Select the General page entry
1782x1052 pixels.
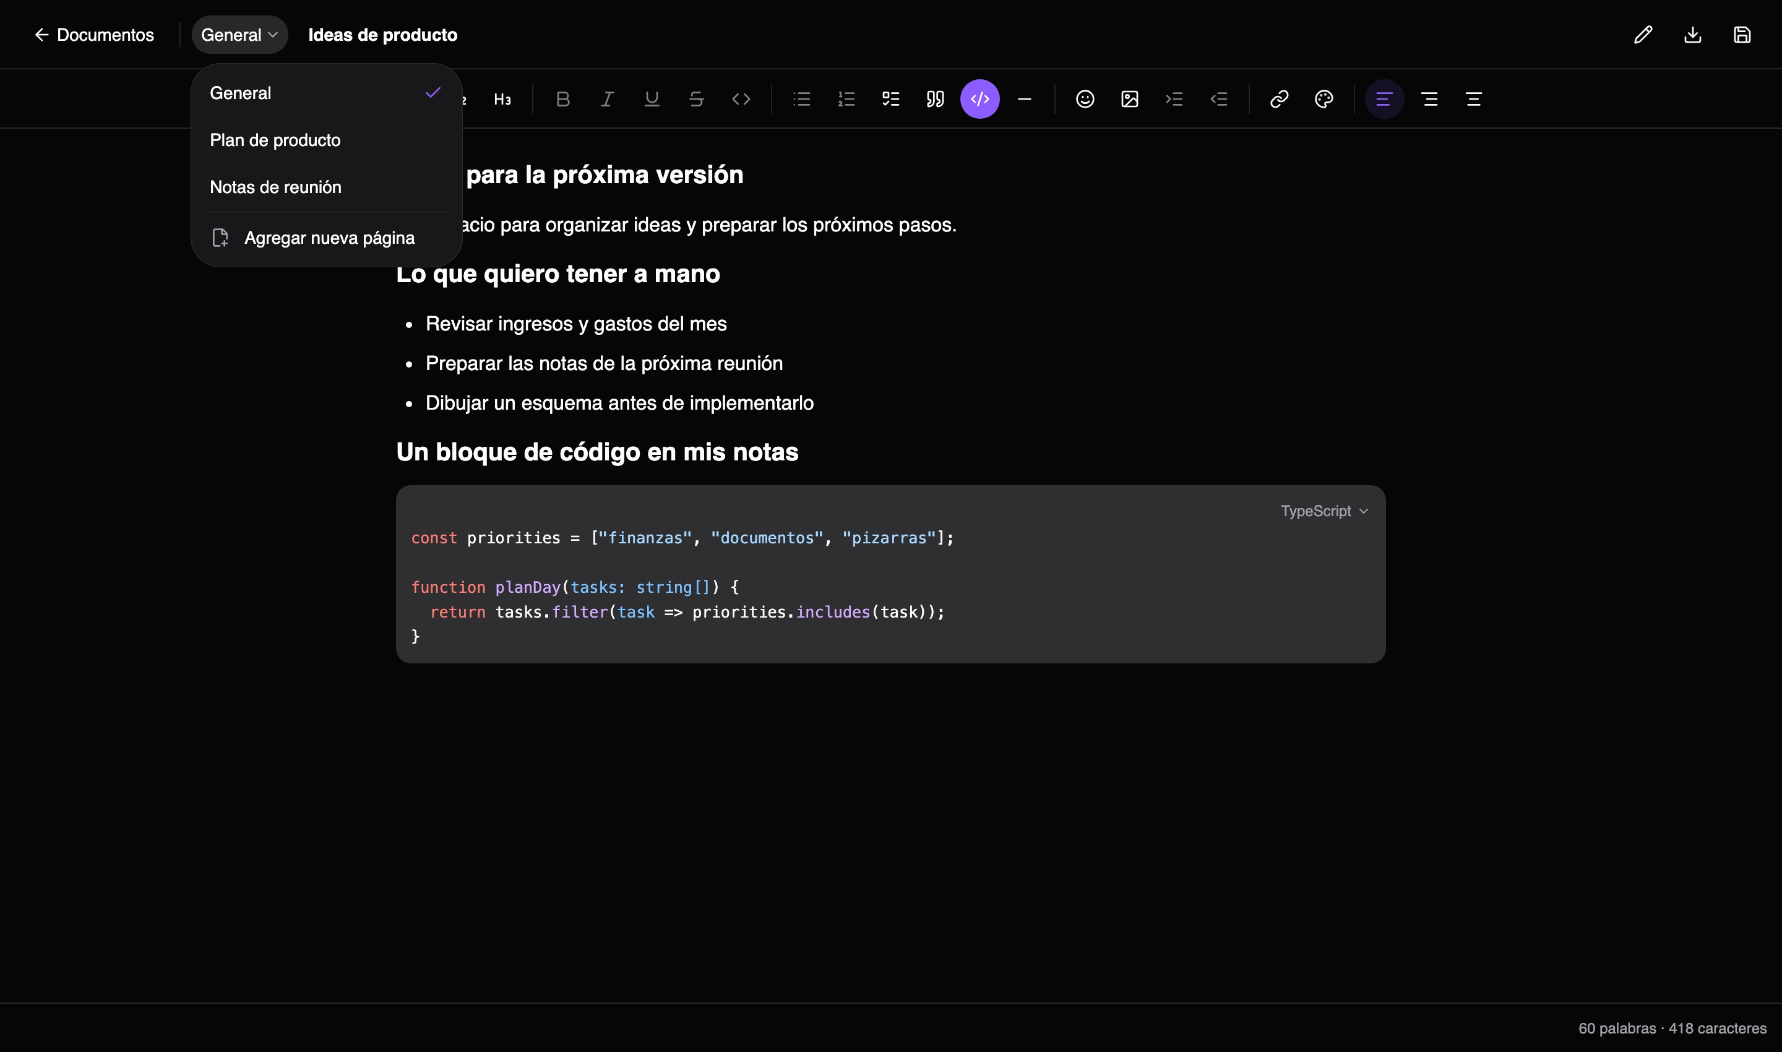(x=326, y=93)
